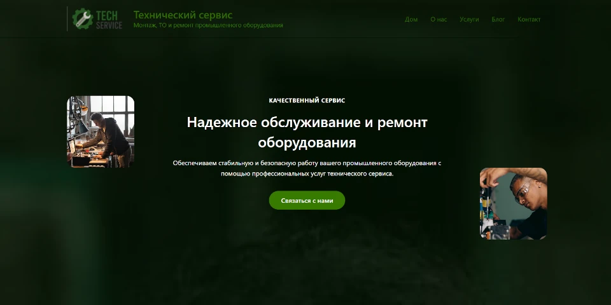Click the tagline about Монтаж, ТО и ремонт
This screenshot has width=611, height=305.
(208, 25)
